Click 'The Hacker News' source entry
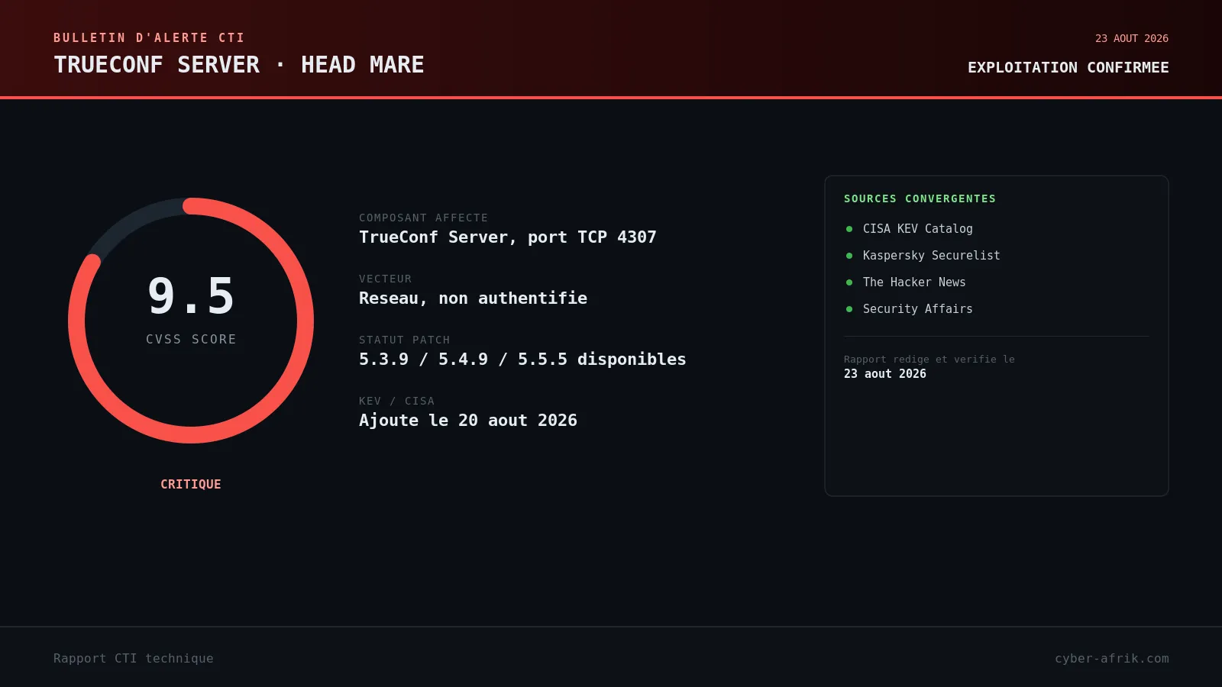Screen dimensions: 1222x687 (x=914, y=282)
